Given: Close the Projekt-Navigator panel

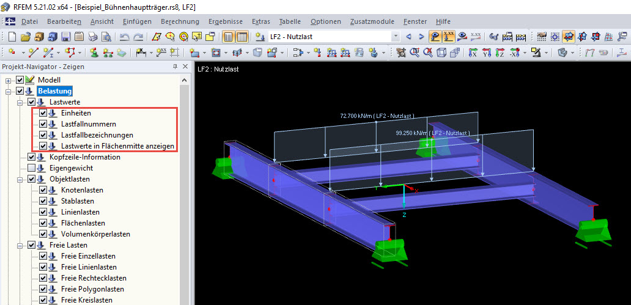Looking at the screenshot, I should (185, 67).
